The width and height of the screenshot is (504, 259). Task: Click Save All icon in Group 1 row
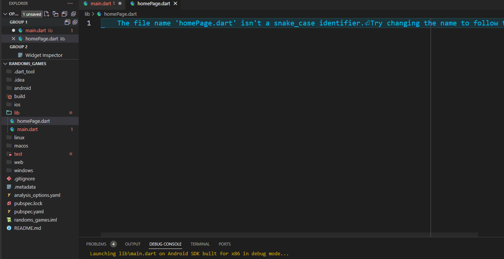click(x=67, y=22)
